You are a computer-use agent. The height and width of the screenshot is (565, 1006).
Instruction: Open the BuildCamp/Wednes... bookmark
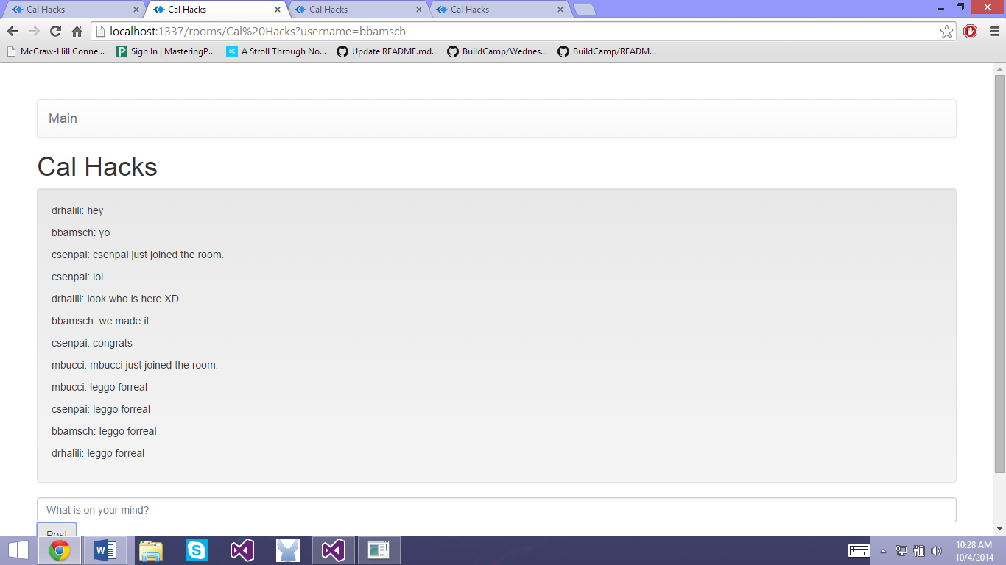pyautogui.click(x=497, y=51)
